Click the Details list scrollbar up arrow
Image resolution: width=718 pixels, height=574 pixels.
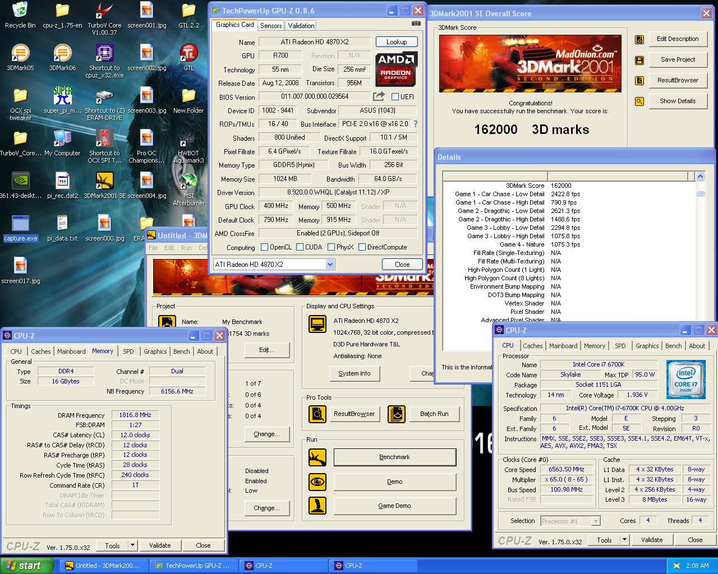tap(700, 177)
